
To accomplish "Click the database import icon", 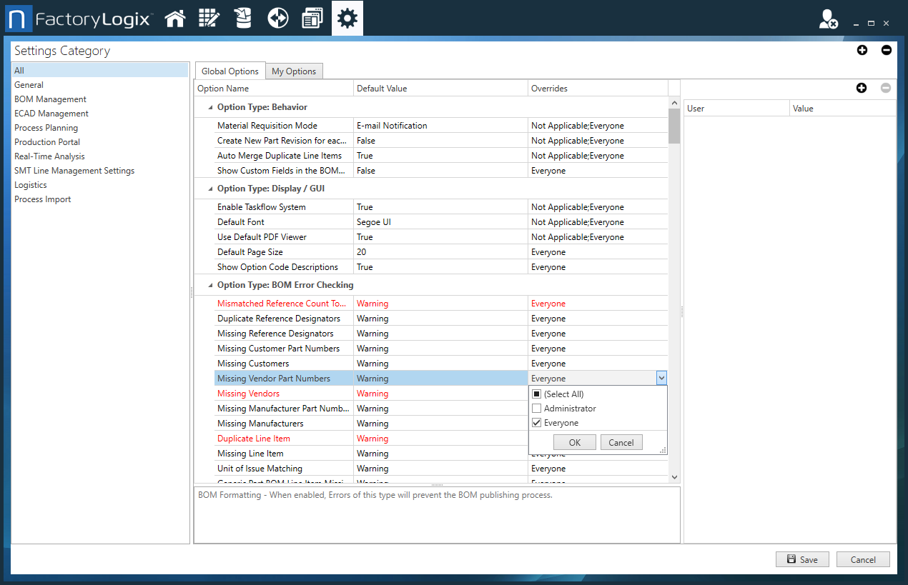I will pyautogui.click(x=243, y=18).
